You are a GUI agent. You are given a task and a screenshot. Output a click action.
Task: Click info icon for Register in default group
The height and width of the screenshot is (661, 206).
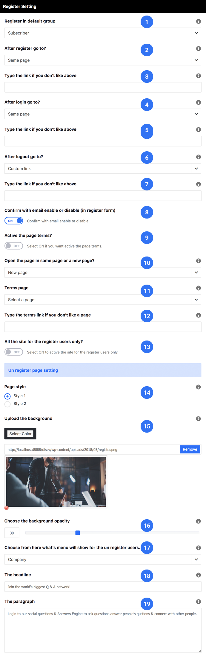tap(198, 22)
